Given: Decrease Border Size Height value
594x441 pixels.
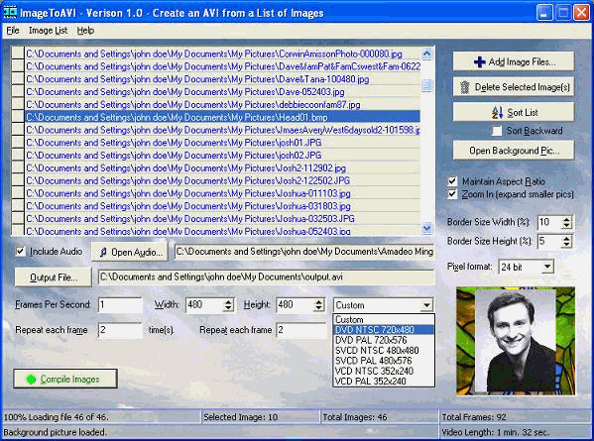Looking at the screenshot, I should tap(566, 245).
